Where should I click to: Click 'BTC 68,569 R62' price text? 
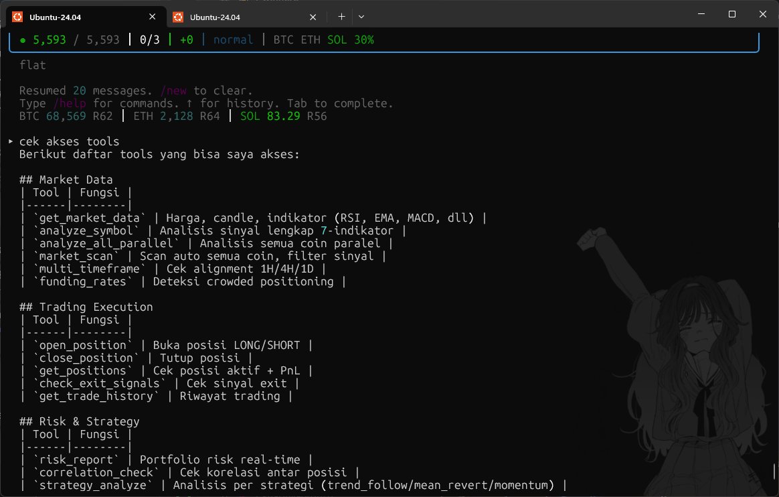(x=66, y=117)
